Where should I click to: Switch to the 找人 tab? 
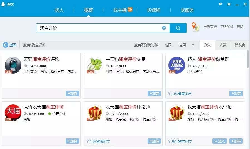tap(59, 10)
